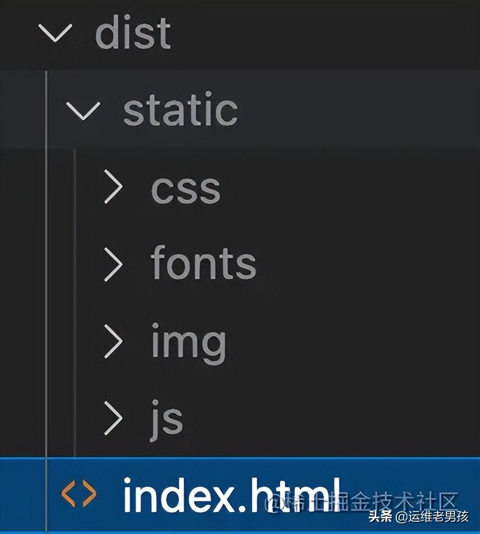Collapse the static folder arrow
Image resolution: width=480 pixels, height=534 pixels.
pyautogui.click(x=83, y=110)
